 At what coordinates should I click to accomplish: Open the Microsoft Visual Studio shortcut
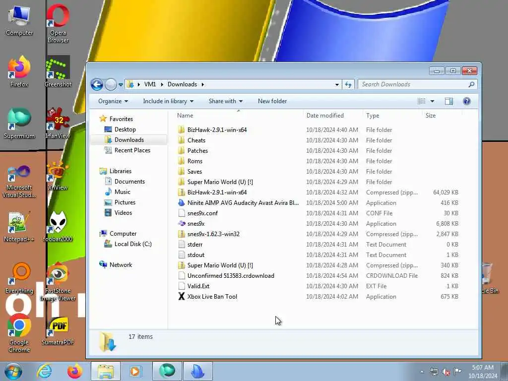tap(19, 182)
